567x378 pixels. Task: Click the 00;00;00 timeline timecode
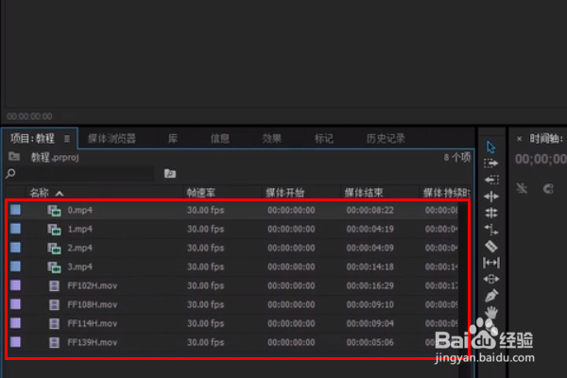(541, 159)
